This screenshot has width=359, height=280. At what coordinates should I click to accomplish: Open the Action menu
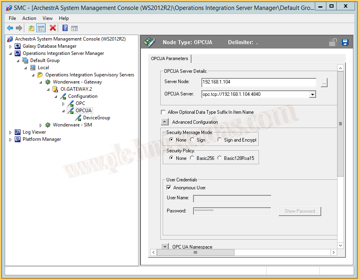[x=29, y=18]
